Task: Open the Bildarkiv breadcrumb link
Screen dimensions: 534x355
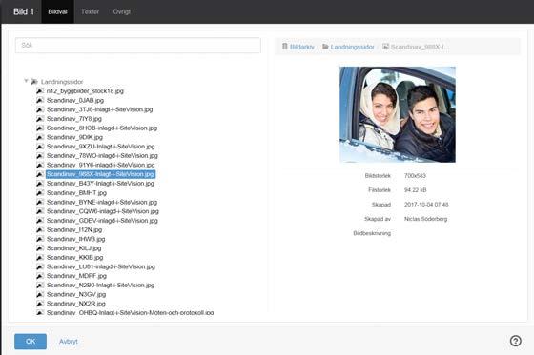Action: 301,47
